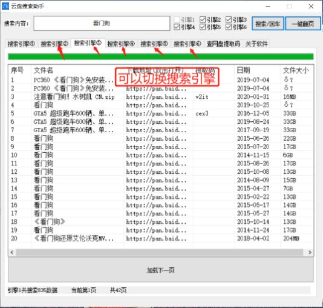Select row 18 《看门狗》 file name

[x=50, y=222]
